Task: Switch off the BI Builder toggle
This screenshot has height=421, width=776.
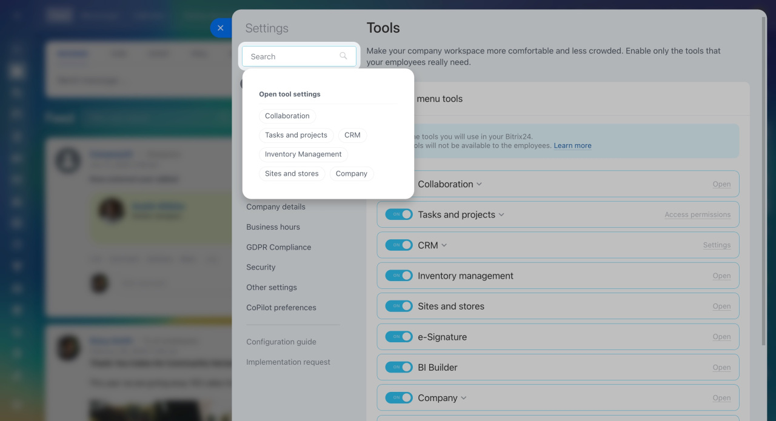Action: (x=399, y=367)
